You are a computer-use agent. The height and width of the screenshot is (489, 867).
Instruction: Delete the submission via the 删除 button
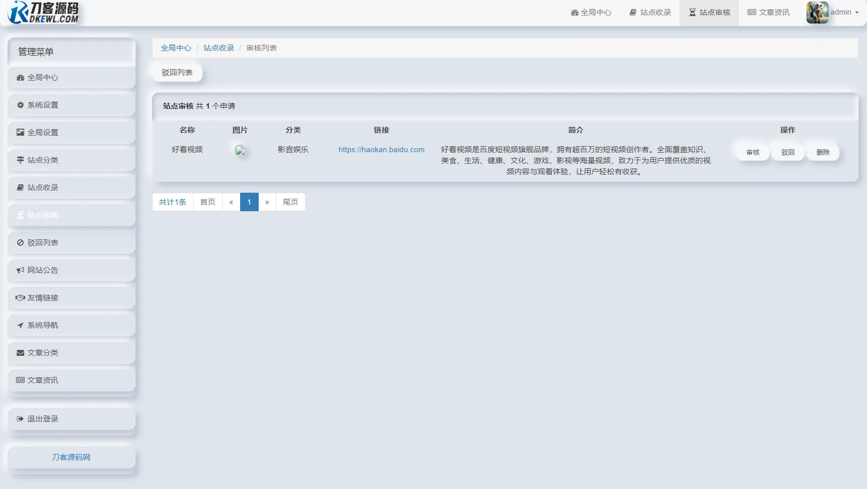point(822,152)
